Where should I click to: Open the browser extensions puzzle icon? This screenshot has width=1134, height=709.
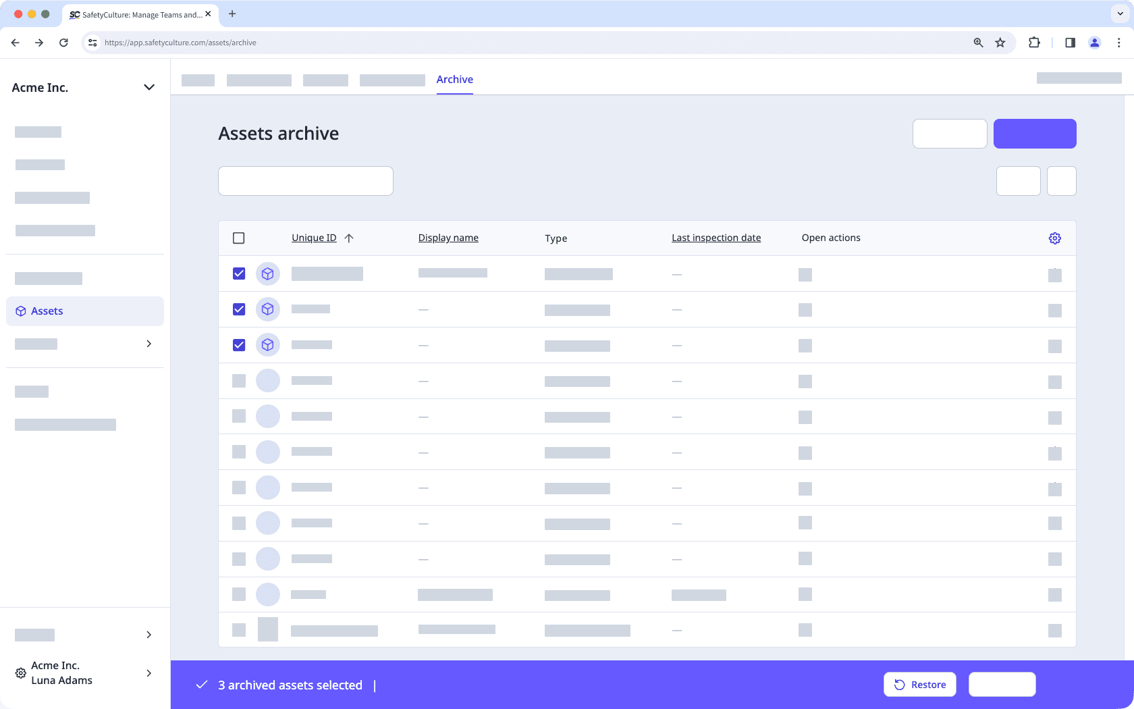point(1034,42)
